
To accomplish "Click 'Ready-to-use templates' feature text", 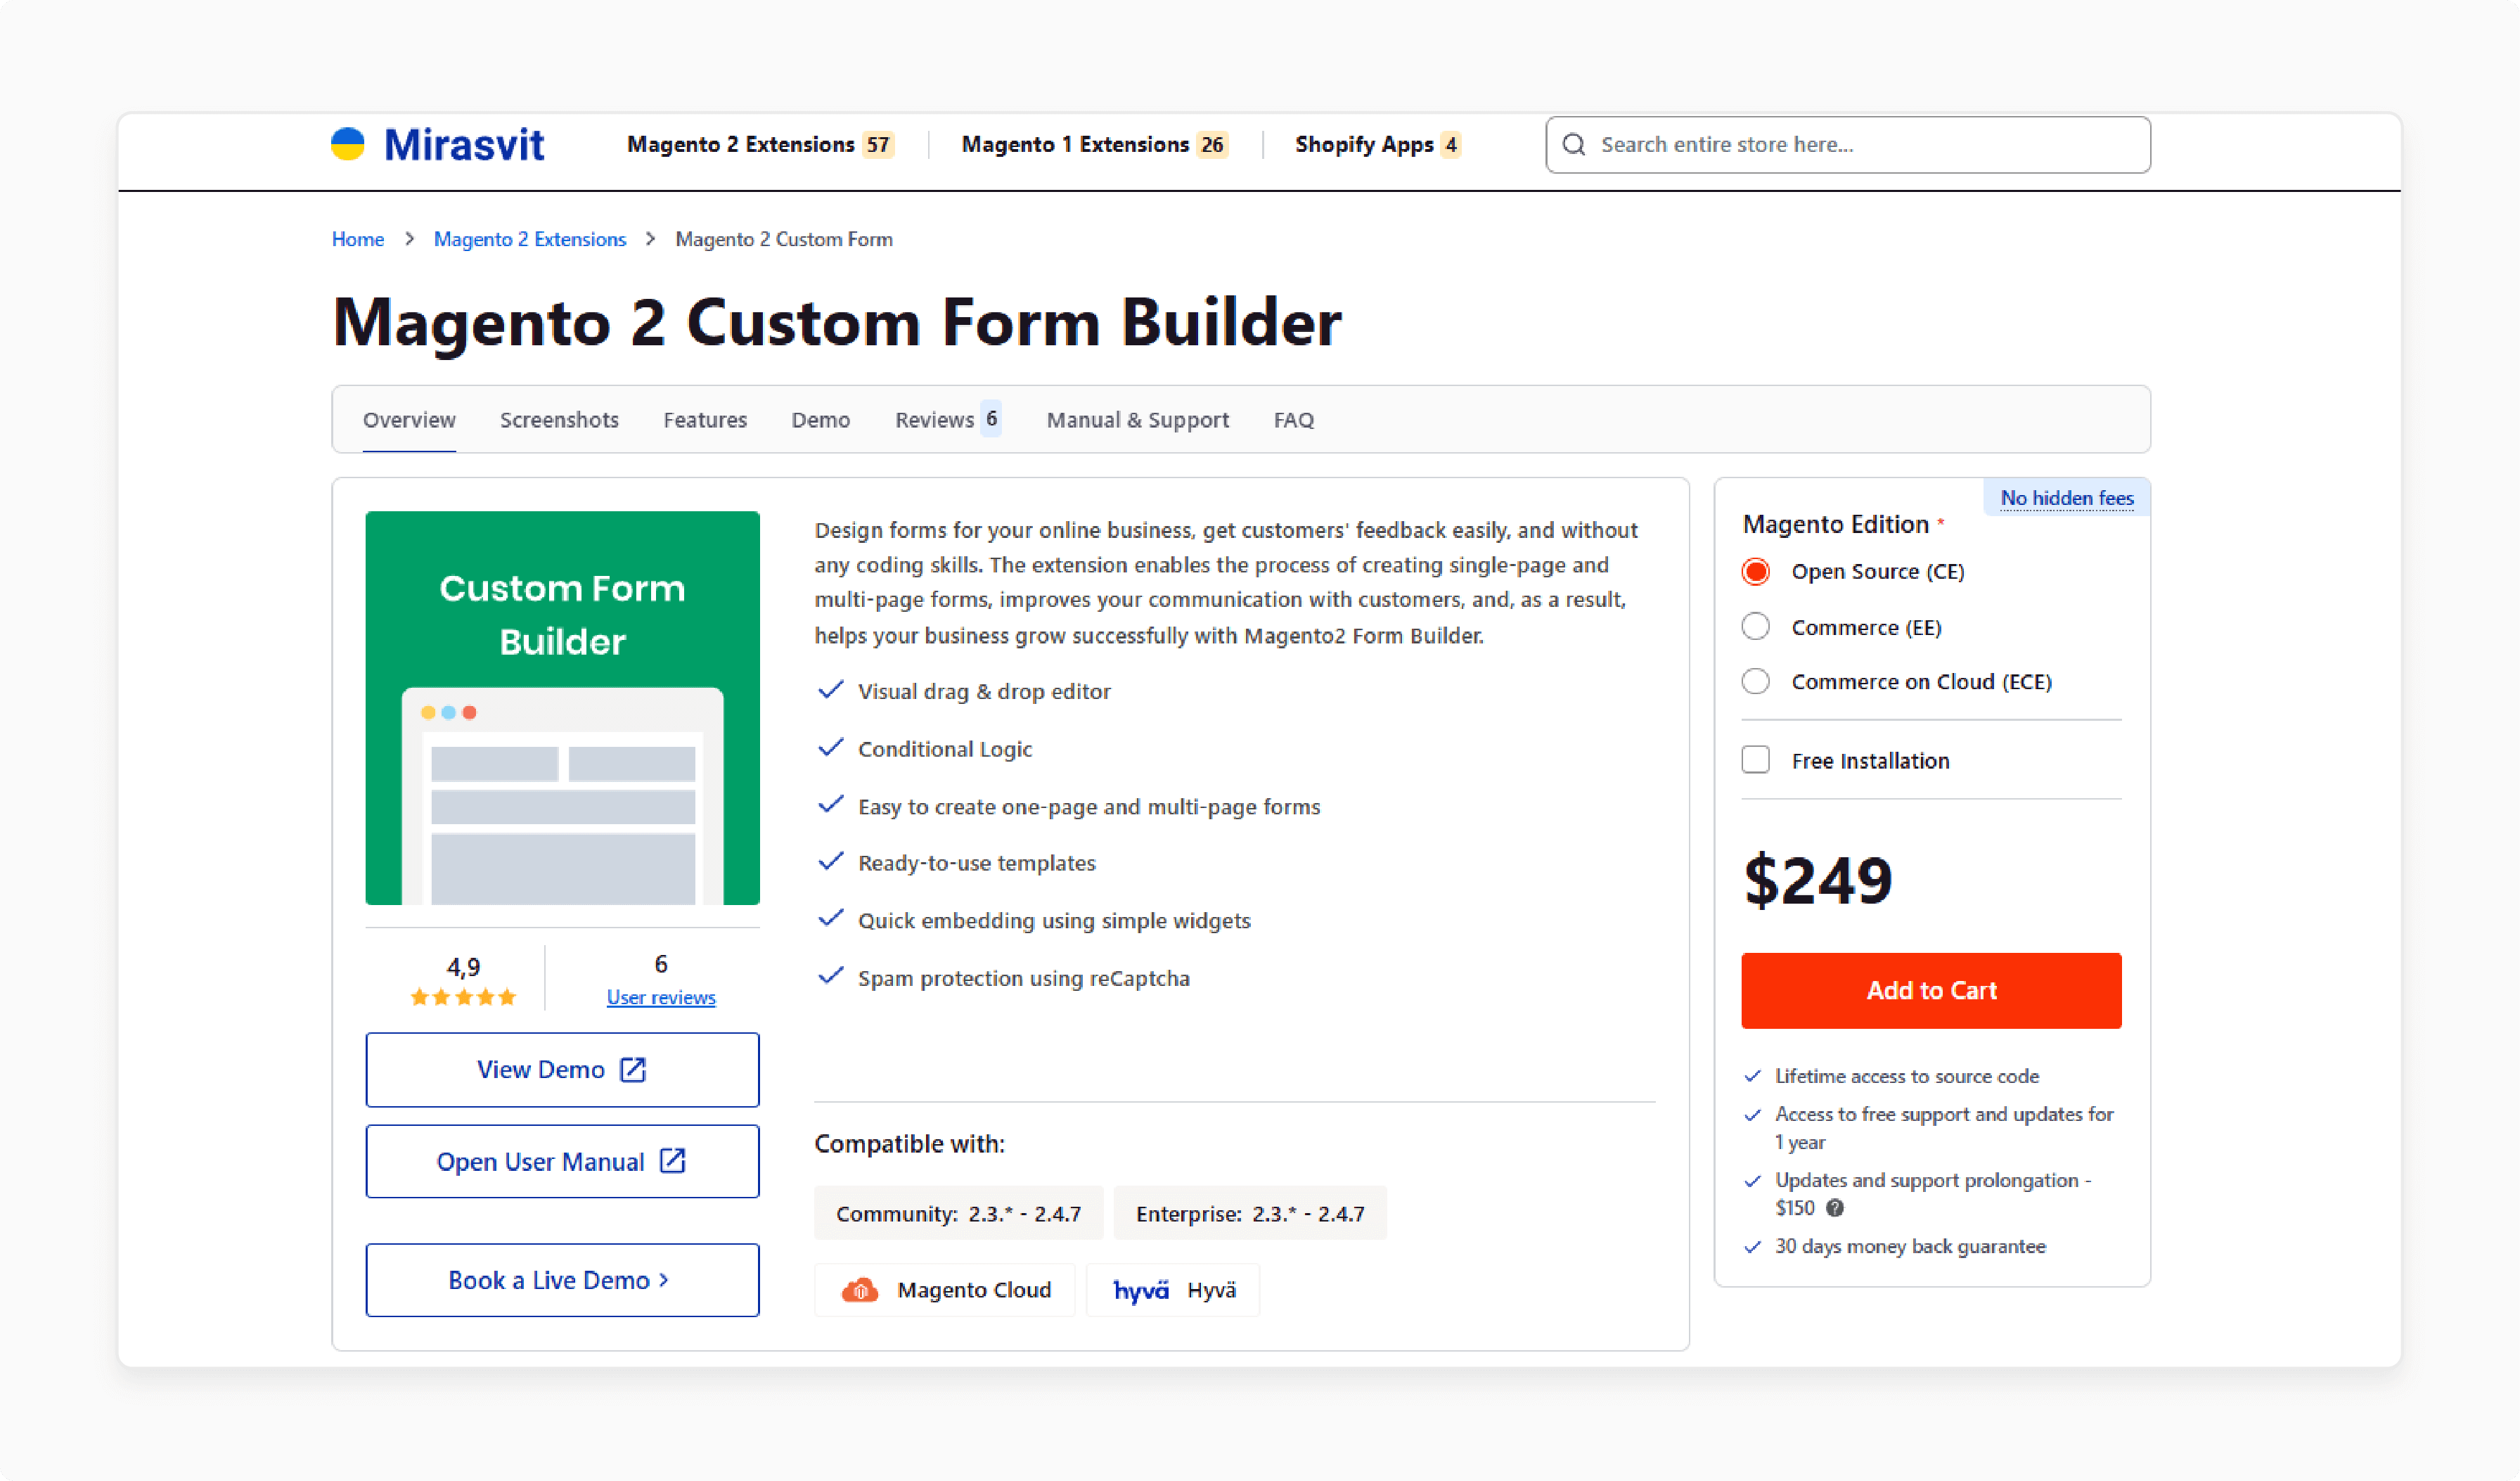I will pyautogui.click(x=977, y=863).
